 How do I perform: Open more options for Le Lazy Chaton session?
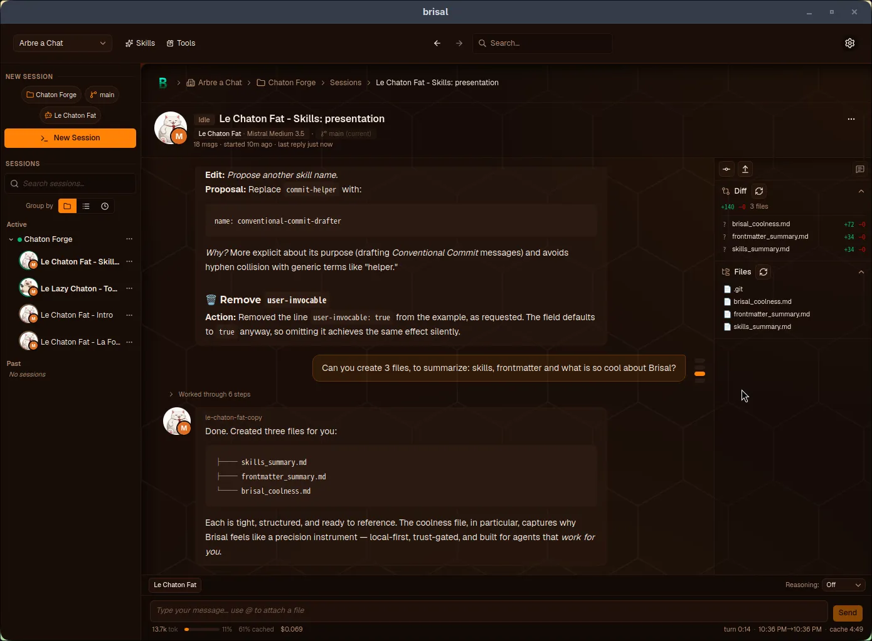[x=129, y=289]
